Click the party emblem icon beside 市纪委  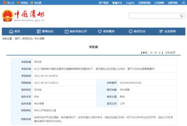[x=32, y=2]
